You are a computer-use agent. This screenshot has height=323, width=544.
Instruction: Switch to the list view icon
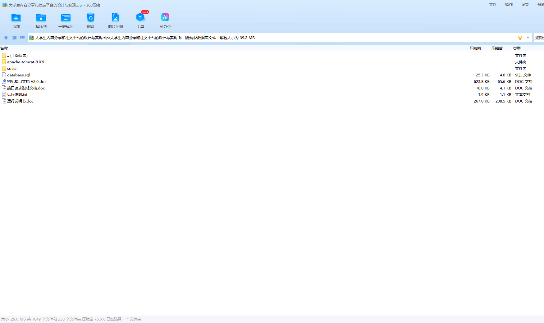(22, 38)
